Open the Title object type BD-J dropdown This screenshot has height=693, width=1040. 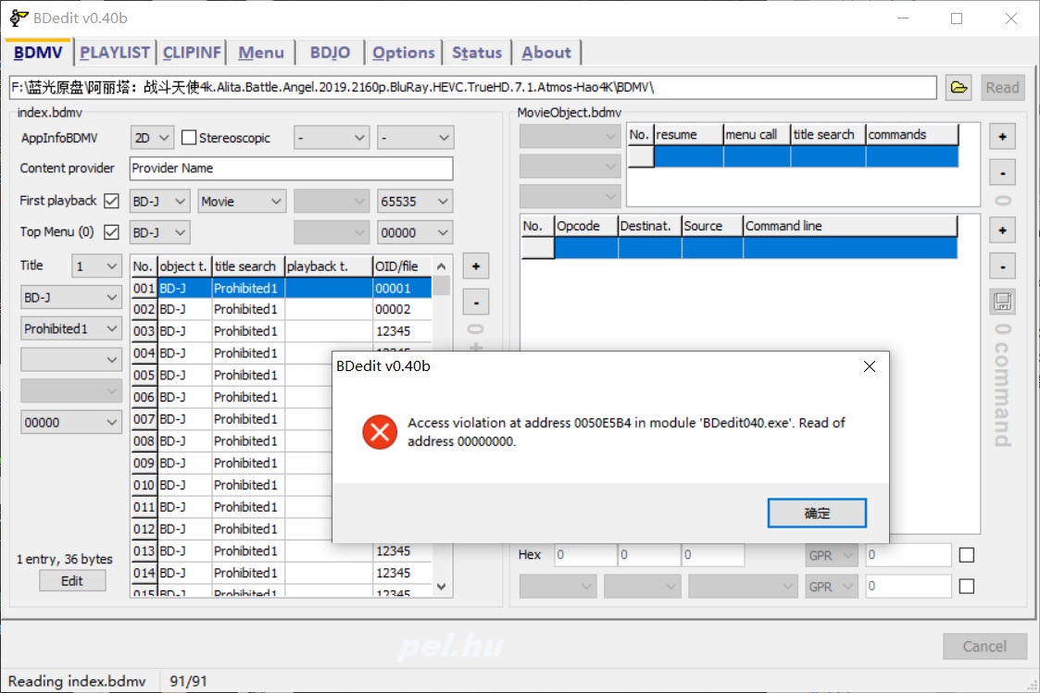click(71, 298)
